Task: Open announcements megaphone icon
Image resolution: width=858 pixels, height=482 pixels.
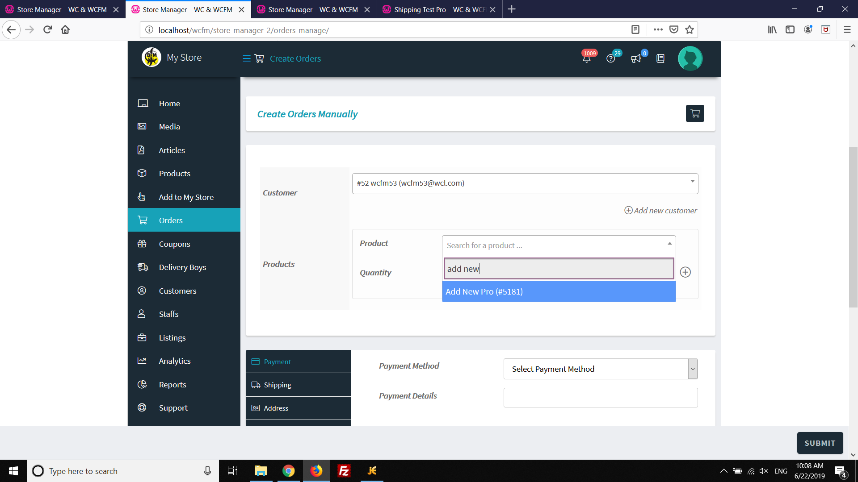Action: click(x=635, y=58)
